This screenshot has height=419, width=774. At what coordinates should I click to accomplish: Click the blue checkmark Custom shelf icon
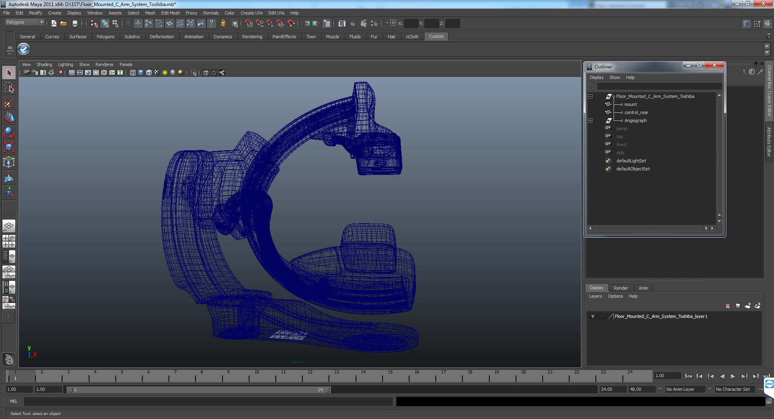coord(24,49)
